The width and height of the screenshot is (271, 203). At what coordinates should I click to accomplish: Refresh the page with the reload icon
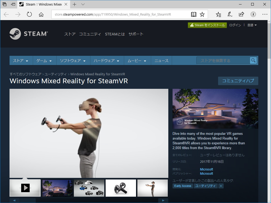click(29, 14)
